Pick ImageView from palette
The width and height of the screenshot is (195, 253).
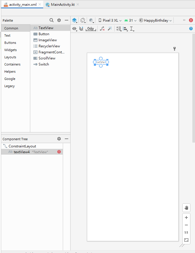coord(50,40)
